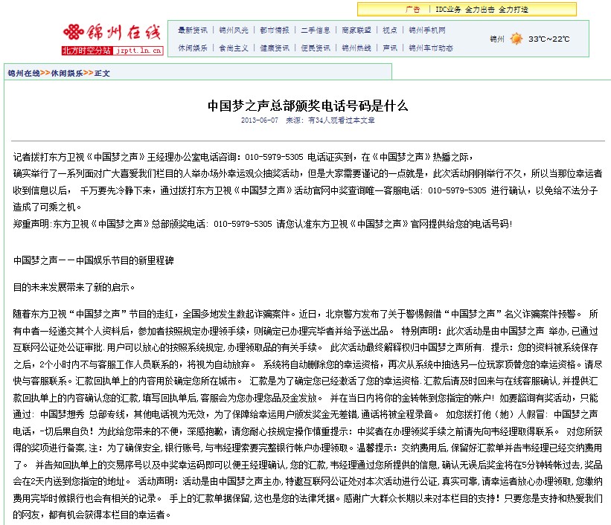Screen dimensions: 611x525
Task: Open the 视点 nav item
Action: (390, 30)
